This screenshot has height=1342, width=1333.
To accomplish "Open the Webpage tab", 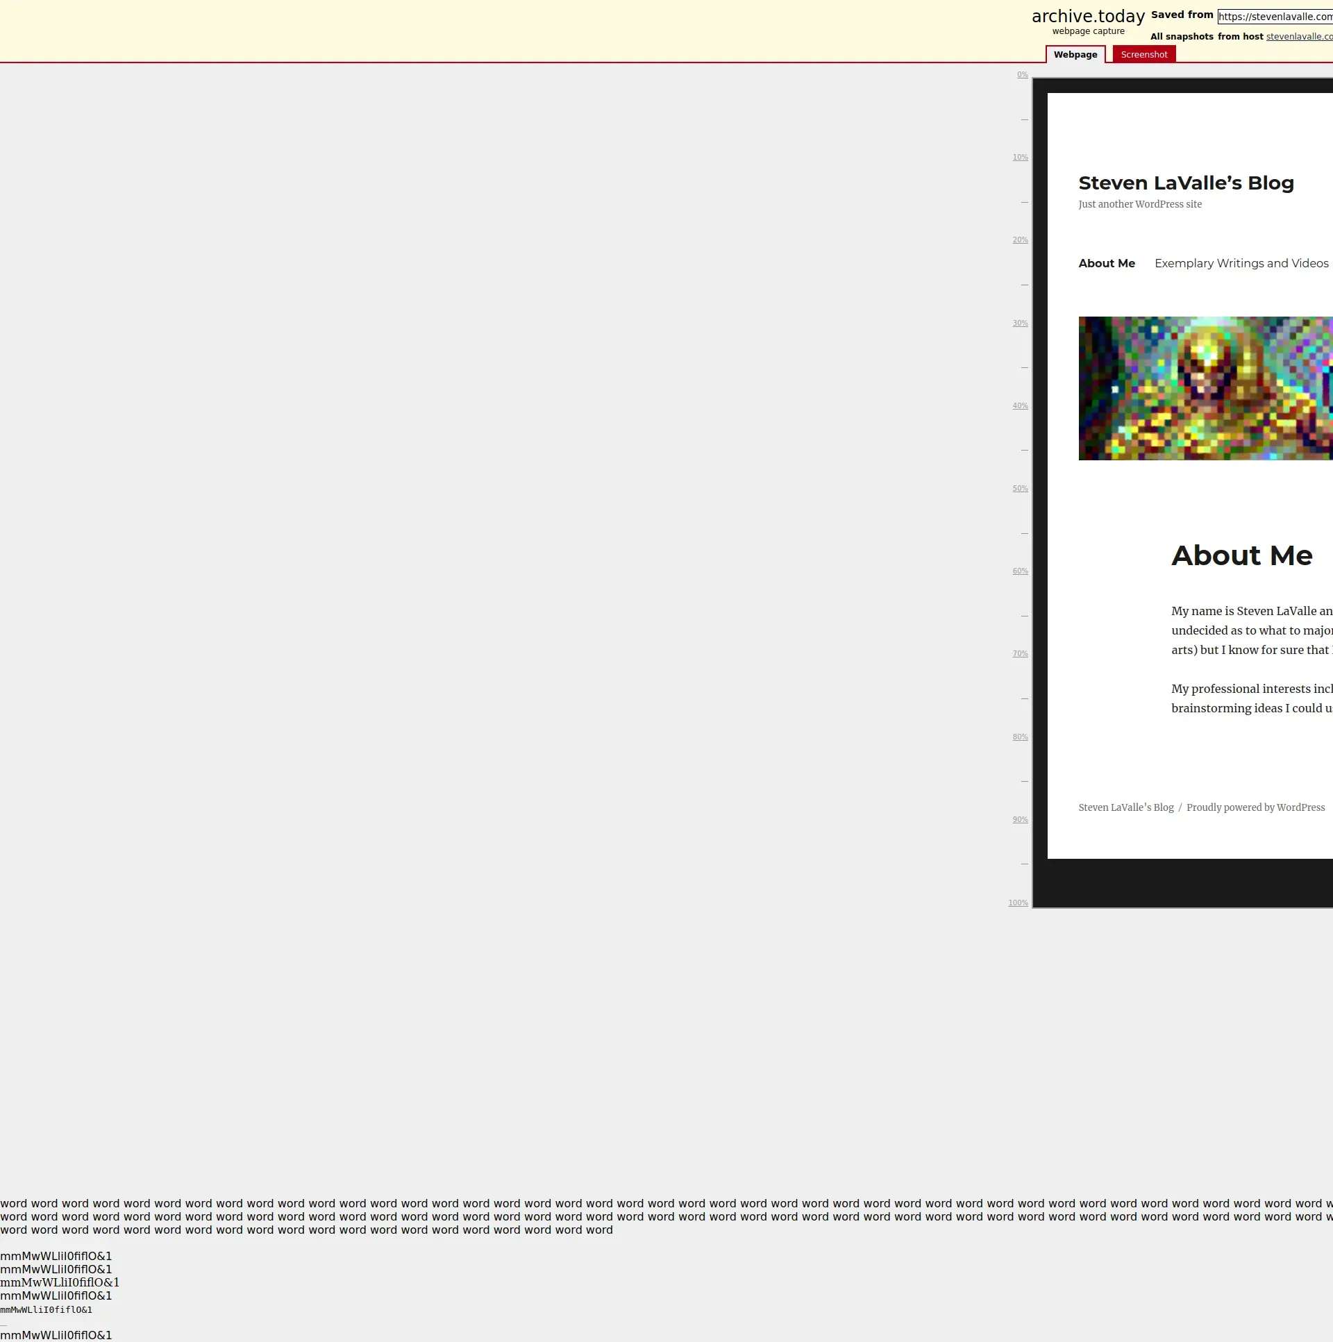I will (x=1075, y=55).
